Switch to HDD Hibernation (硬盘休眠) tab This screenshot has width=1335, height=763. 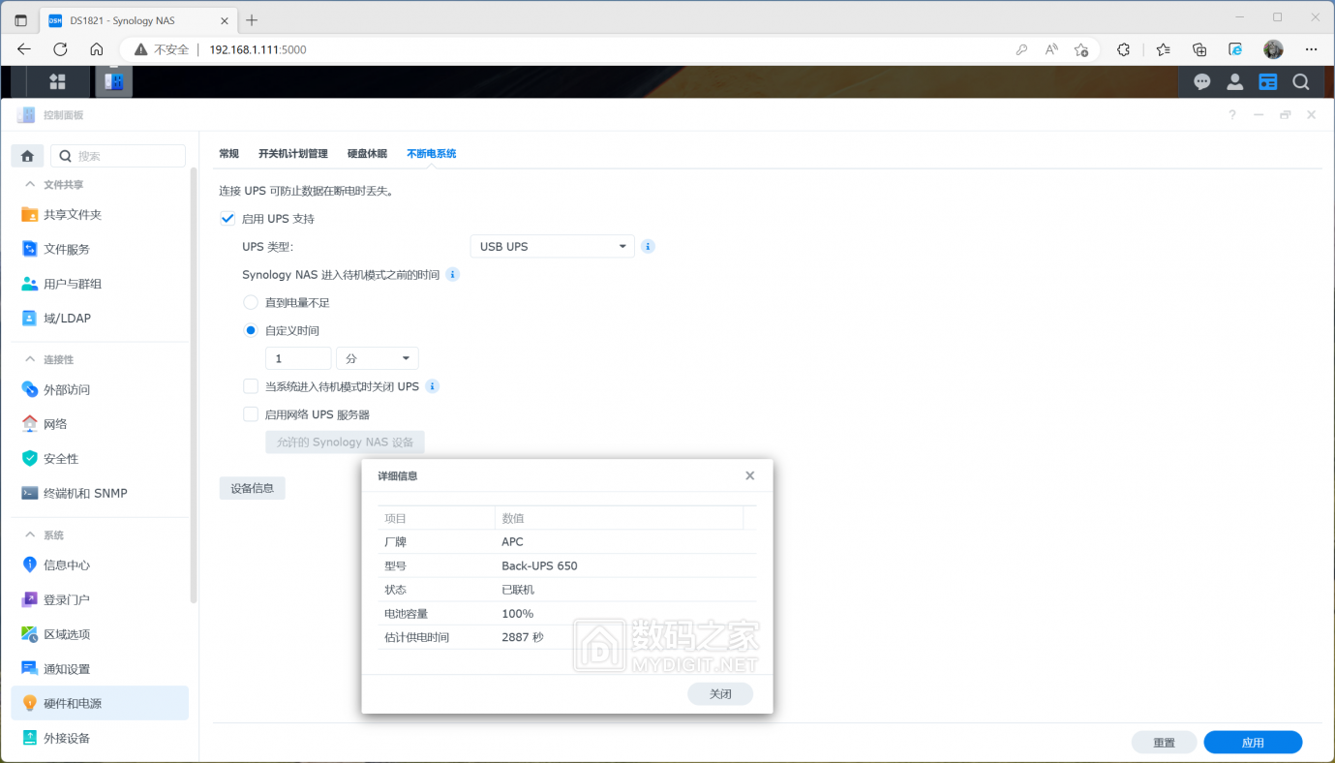[367, 154]
